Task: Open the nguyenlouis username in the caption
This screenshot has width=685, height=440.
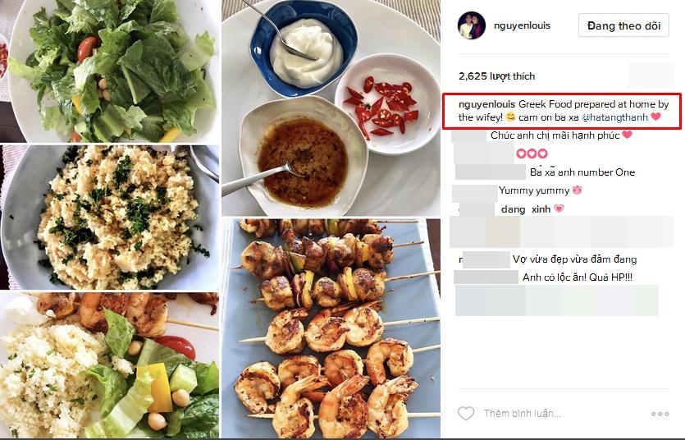Action: point(487,104)
